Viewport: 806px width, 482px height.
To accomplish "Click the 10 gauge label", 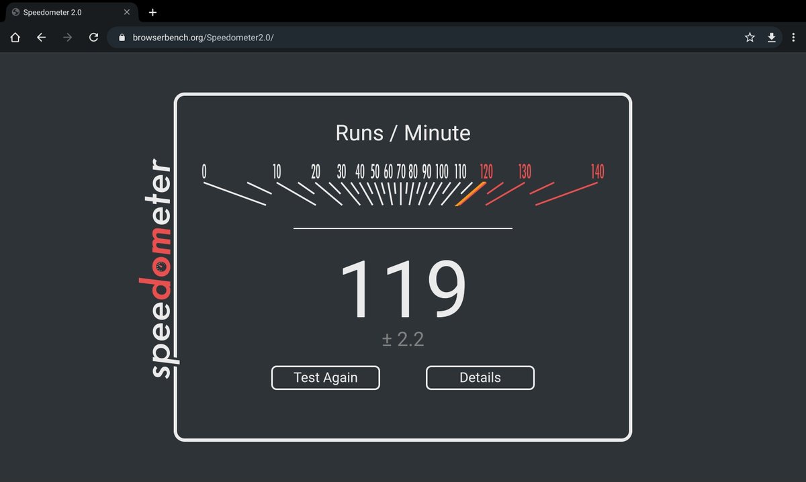I will 277,172.
